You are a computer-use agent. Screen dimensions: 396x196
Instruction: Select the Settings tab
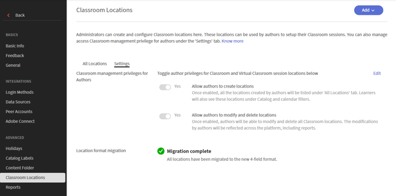point(122,64)
